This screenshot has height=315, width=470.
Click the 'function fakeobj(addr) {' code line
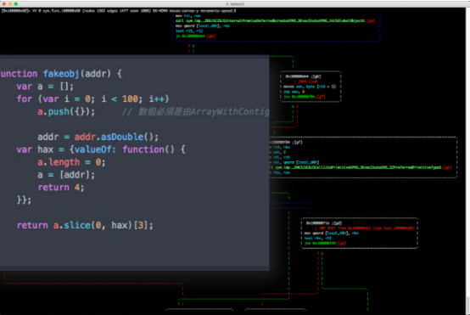(61, 74)
